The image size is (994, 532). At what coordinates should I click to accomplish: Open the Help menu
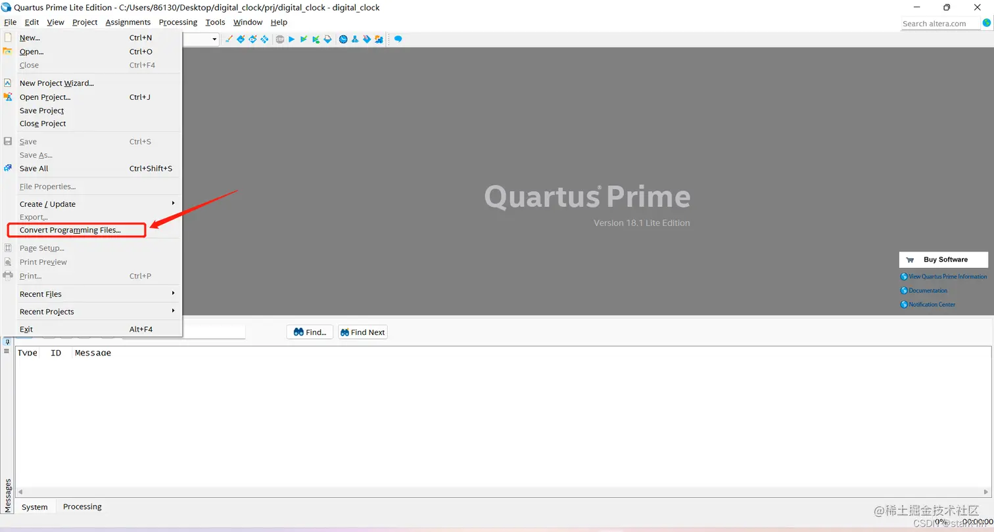click(x=279, y=22)
